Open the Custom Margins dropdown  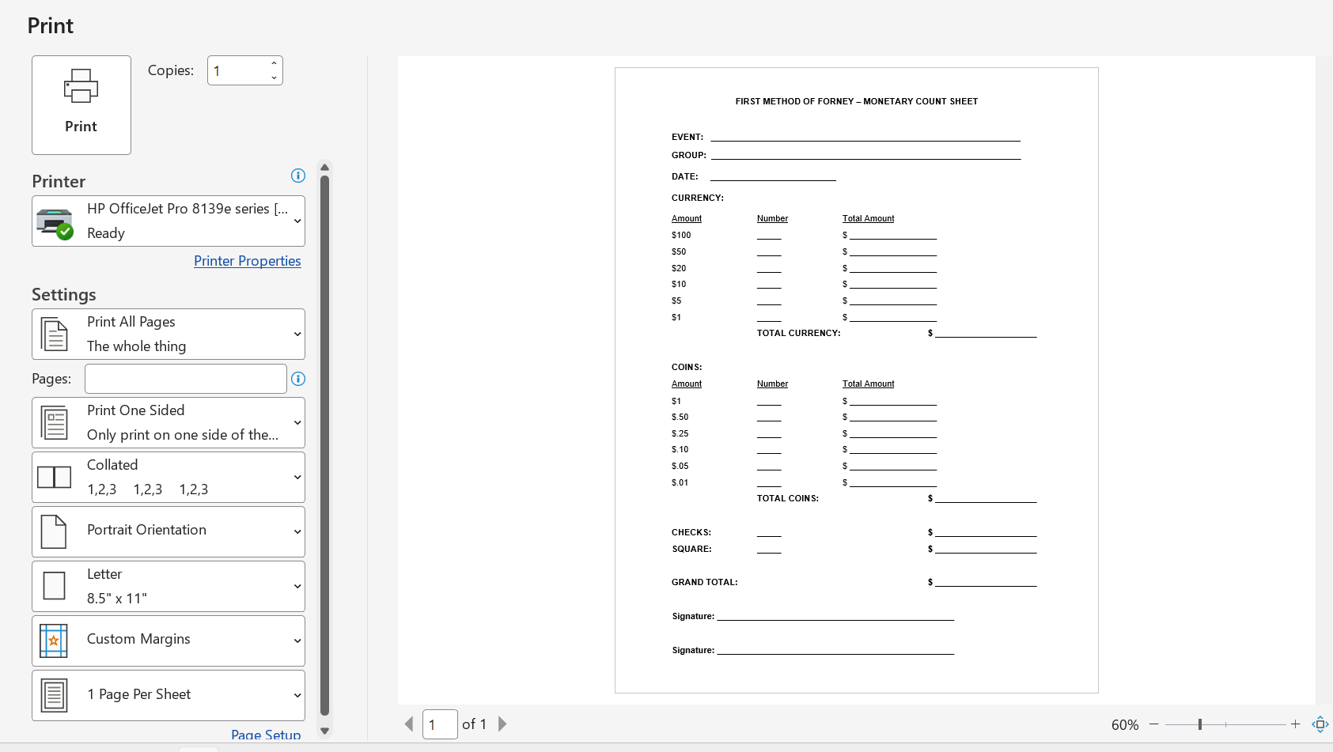[169, 641]
